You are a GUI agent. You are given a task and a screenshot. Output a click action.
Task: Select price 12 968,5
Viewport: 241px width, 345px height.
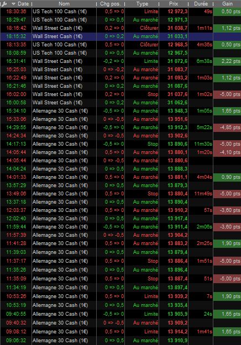[177, 45]
